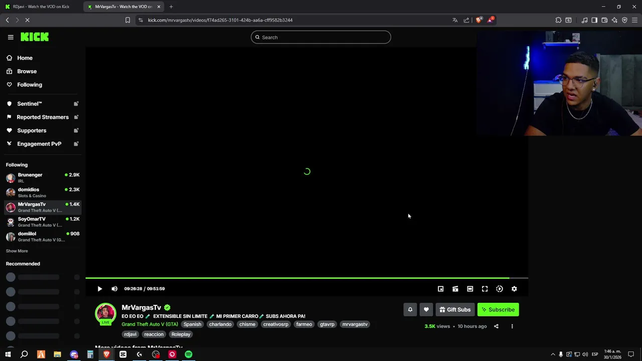Open Brave Leo AI sparkle icon
Screen dimensions: 642x361
pyautogui.click(x=614, y=20)
